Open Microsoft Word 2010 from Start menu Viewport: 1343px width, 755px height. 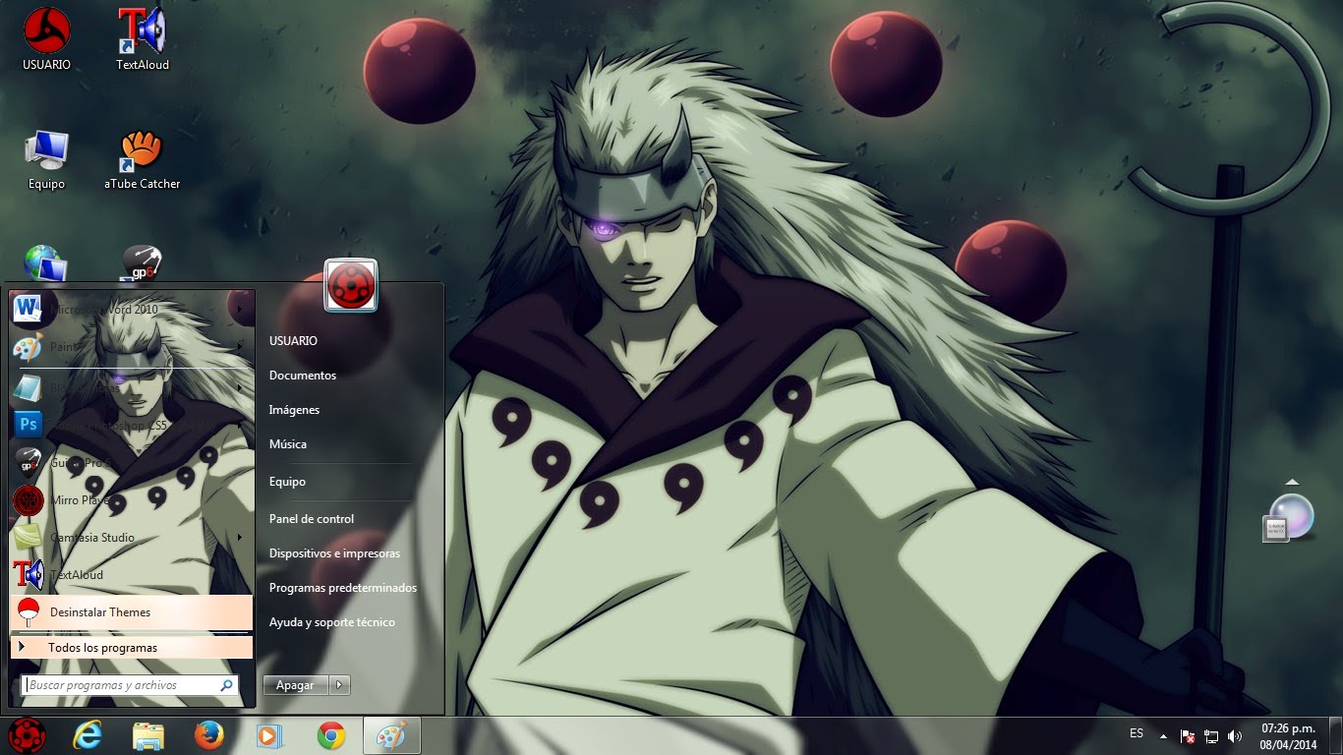pyautogui.click(x=132, y=310)
